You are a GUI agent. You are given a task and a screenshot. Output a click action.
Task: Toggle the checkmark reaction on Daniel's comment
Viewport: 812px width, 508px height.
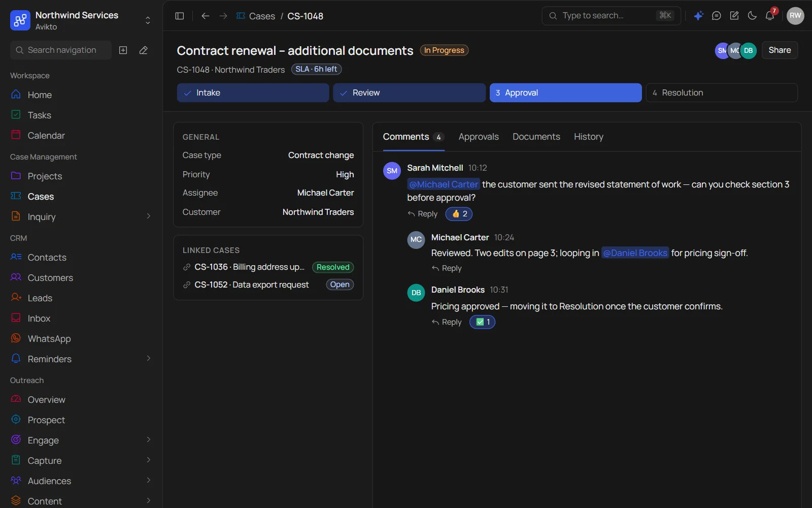(x=482, y=322)
